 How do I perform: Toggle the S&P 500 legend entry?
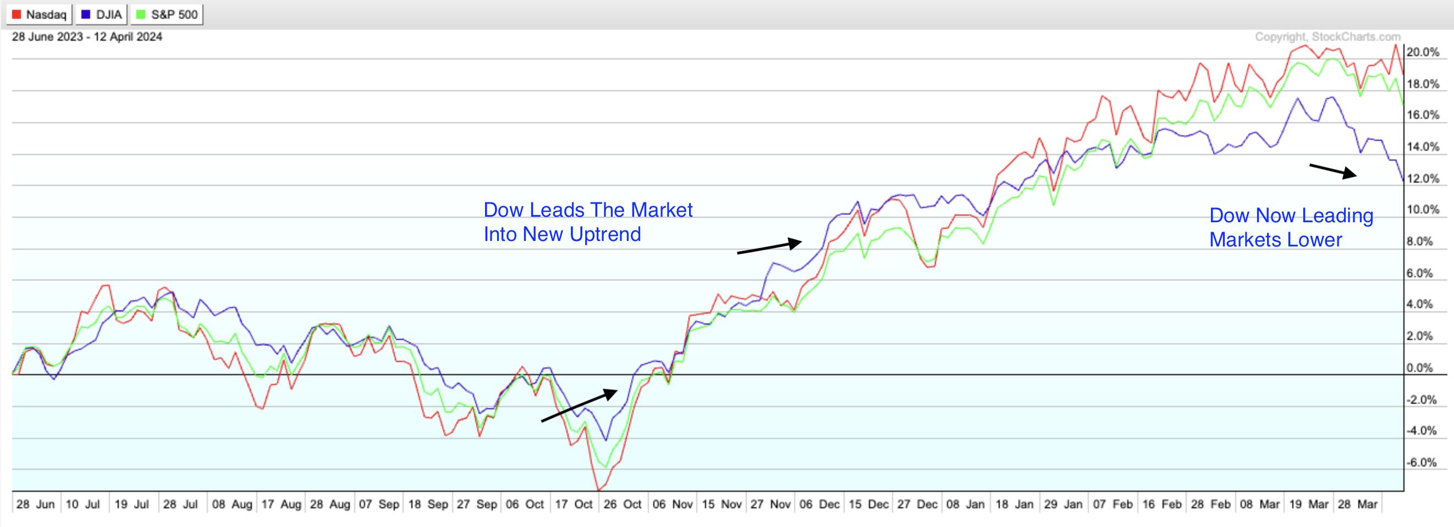coord(167,15)
